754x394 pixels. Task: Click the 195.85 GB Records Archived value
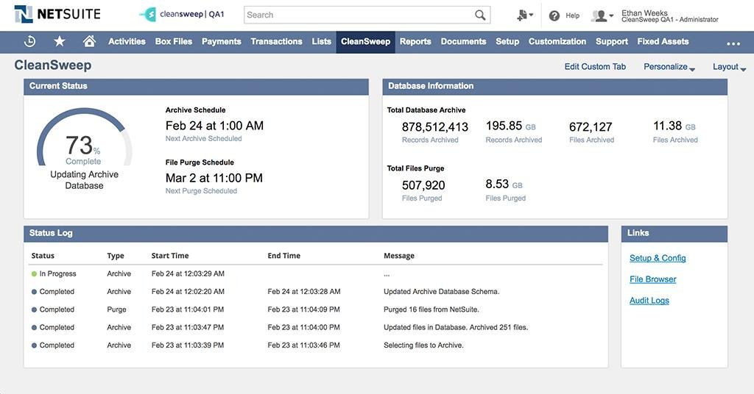pyautogui.click(x=511, y=126)
